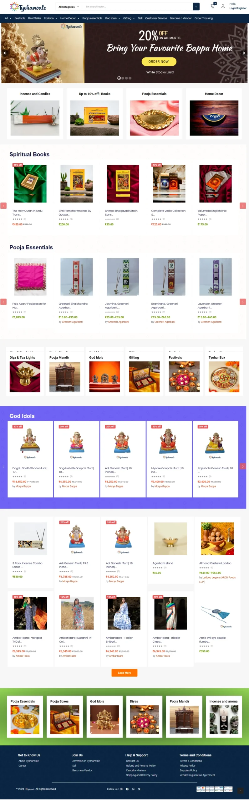Expand the Home Decor menu
This screenshot has height=801, width=249.
coord(69,18)
